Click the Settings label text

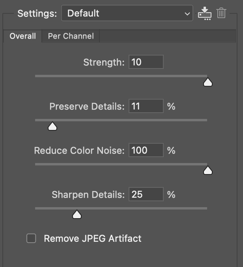click(x=37, y=13)
